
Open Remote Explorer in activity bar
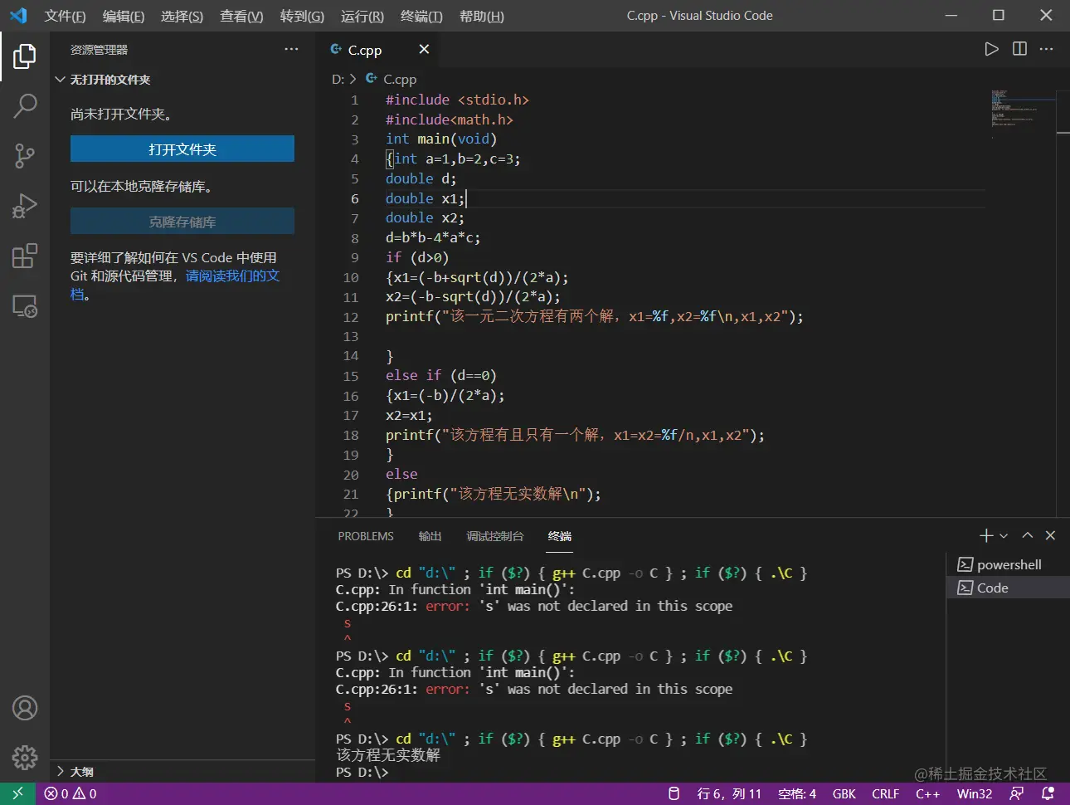[25, 306]
